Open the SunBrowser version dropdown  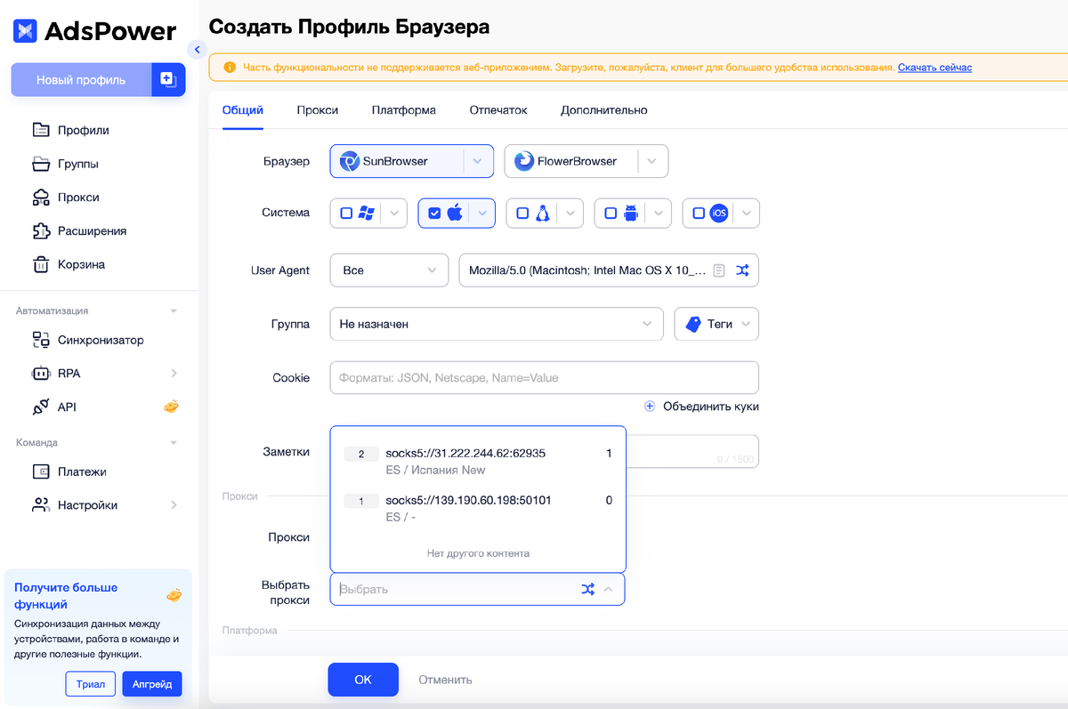(478, 161)
